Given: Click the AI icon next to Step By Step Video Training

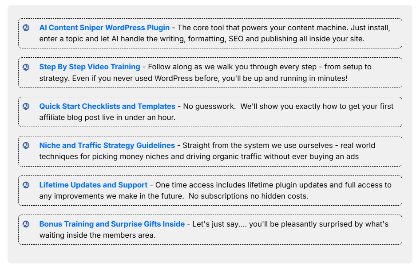Looking at the screenshot, I should [x=26, y=67].
